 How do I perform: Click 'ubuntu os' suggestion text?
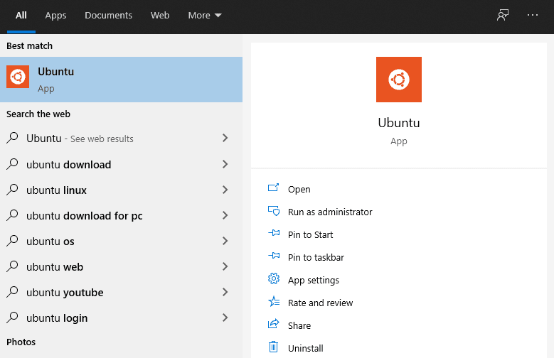click(x=50, y=242)
